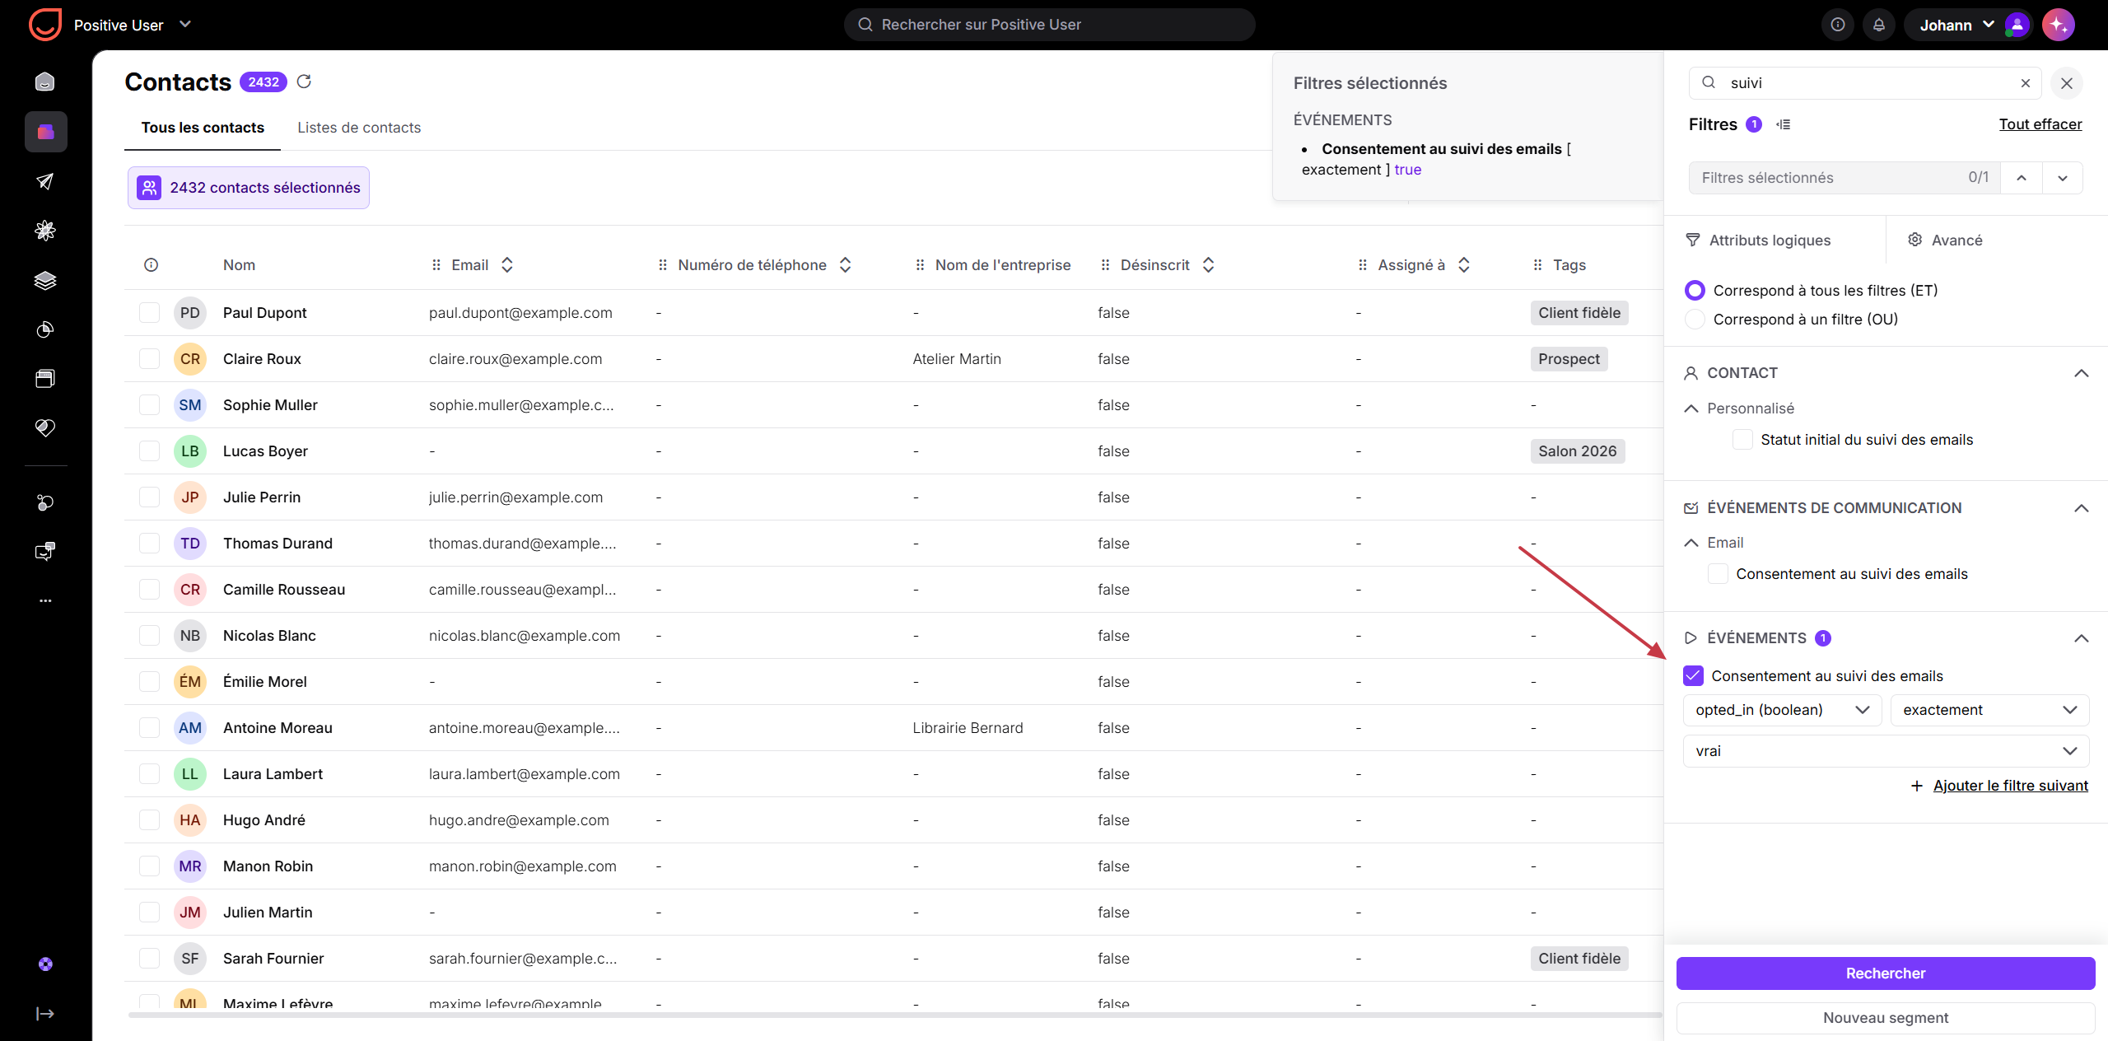Open the 'Avancé' tab
This screenshot has height=1041, width=2108.
point(1944,240)
